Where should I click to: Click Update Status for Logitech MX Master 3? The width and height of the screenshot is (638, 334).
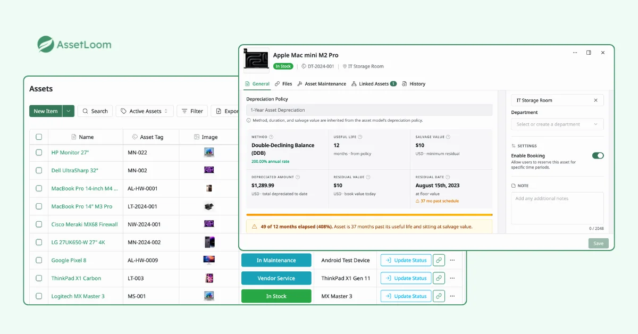click(x=406, y=296)
